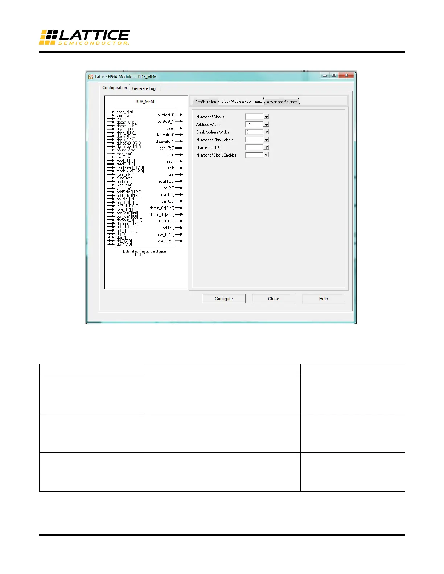This screenshot has width=444, height=574.
Task: Click the datavalid_0 output port label
Action: 165,135
